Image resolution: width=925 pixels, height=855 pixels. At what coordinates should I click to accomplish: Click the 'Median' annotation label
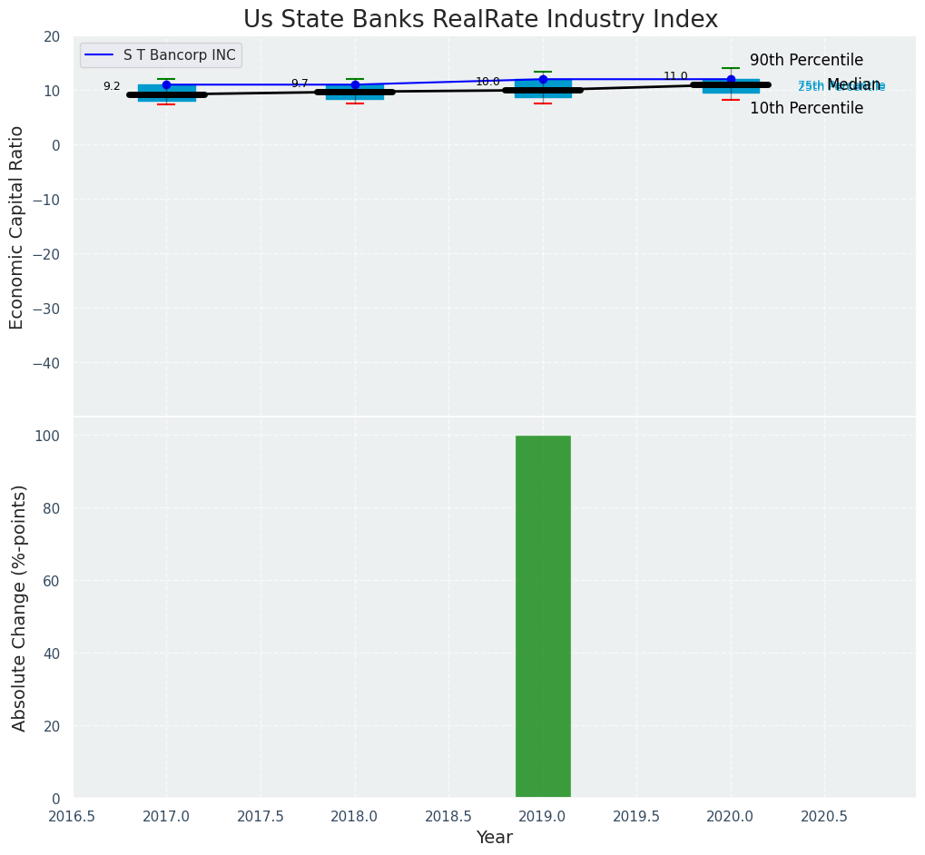click(853, 84)
